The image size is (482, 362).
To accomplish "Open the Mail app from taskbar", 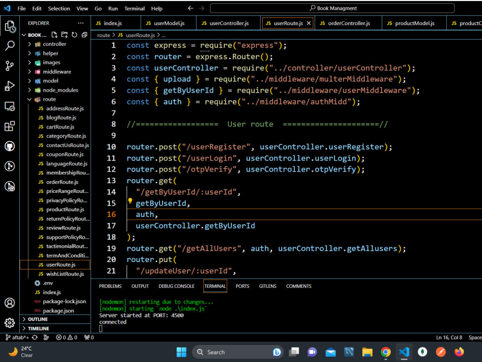I will coord(331,352).
